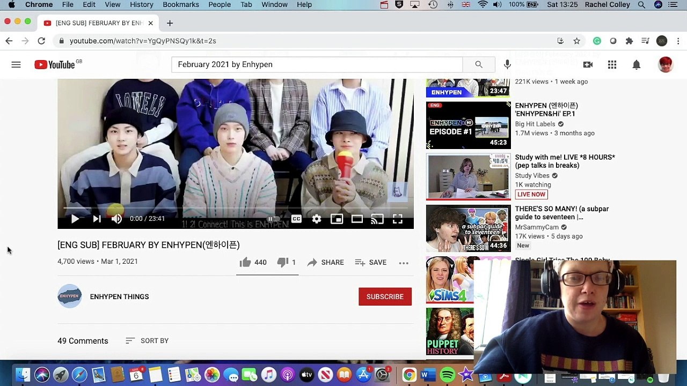Screen dimensions: 687x386
Task: Save the video to a playlist
Action: pyautogui.click(x=370, y=262)
